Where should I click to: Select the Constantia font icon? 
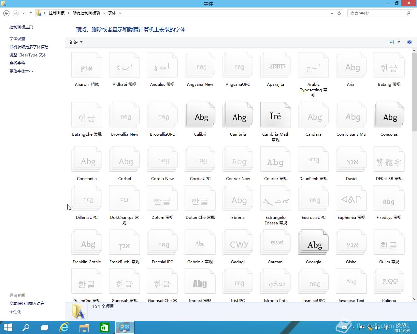point(87,159)
